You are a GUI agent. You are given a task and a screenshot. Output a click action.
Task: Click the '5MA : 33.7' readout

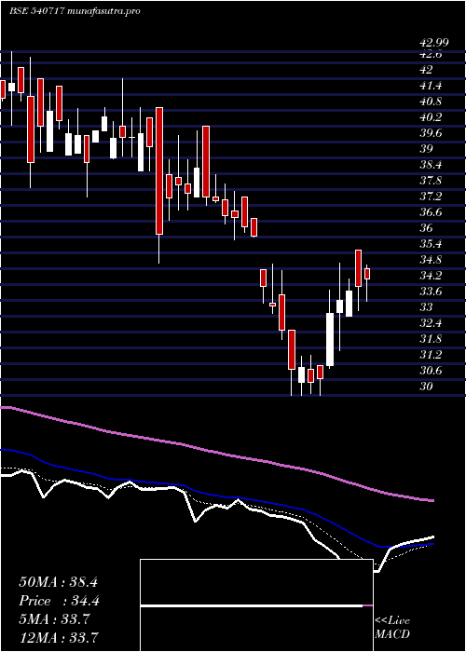54,618
